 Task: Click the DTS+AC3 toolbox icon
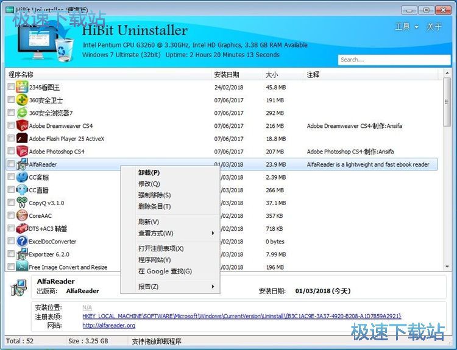coord(22,228)
